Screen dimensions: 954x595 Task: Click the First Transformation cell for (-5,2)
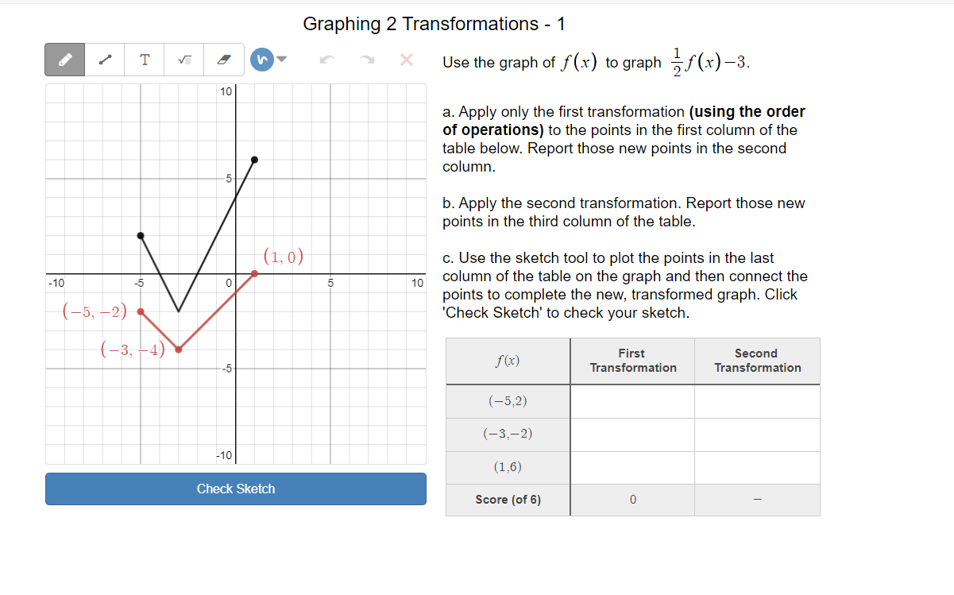(x=632, y=401)
